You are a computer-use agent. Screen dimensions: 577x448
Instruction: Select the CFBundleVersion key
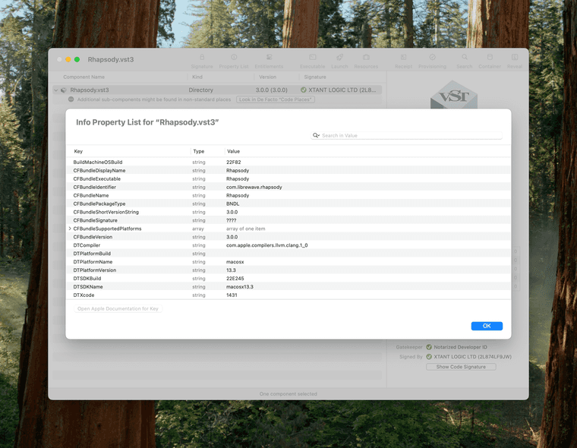click(93, 237)
